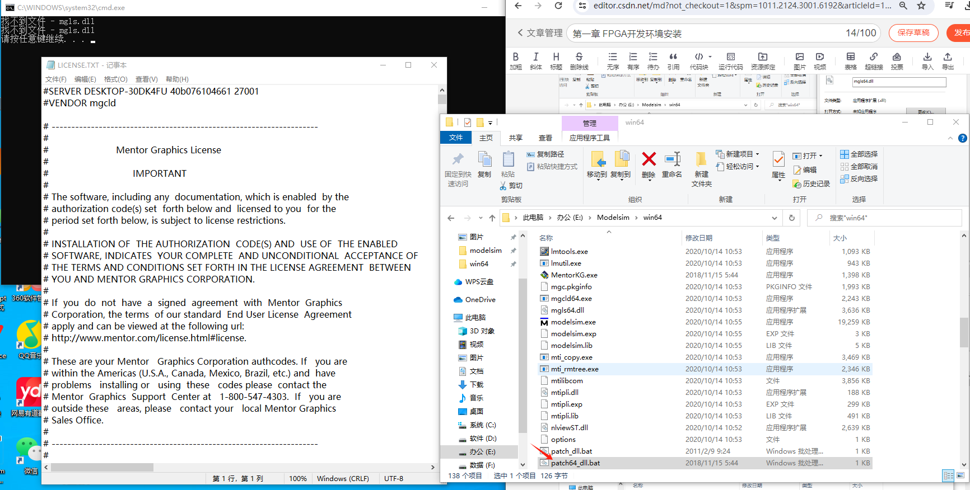Open Notepad 文件(F) menu
The image size is (970, 490).
pyautogui.click(x=56, y=79)
